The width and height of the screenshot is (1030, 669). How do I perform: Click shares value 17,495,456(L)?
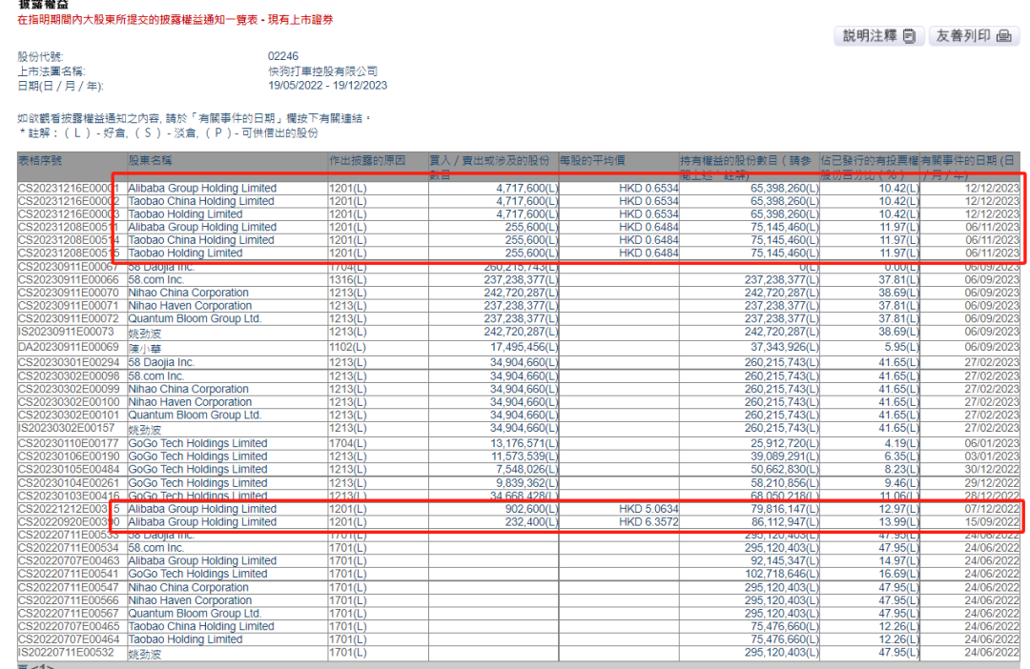524,347
